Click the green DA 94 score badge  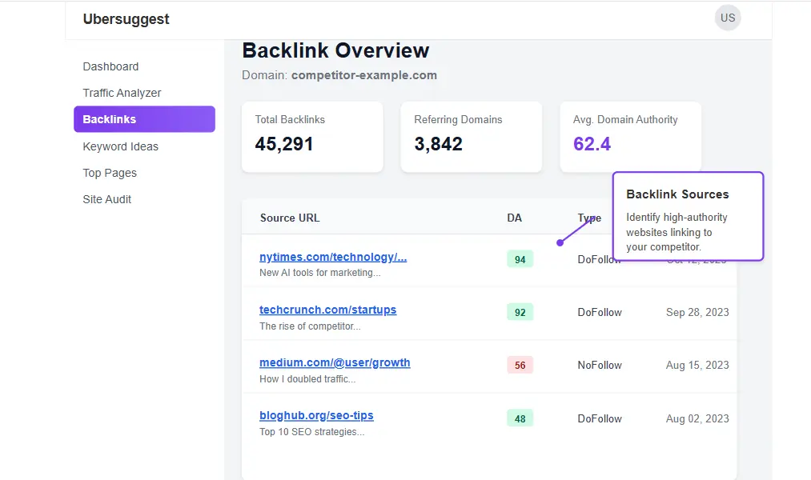point(520,258)
